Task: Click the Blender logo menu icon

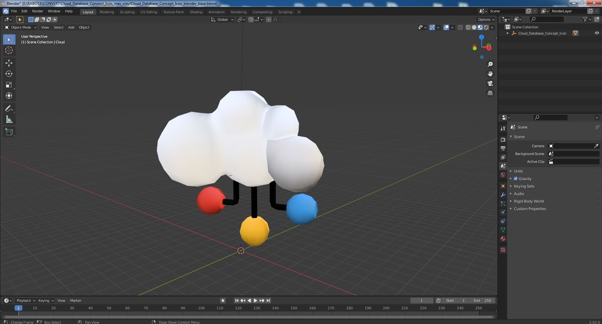Action: pyautogui.click(x=6, y=11)
